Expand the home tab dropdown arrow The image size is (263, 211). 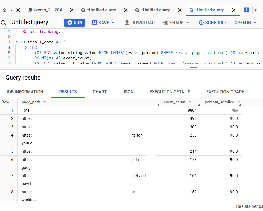coord(11,10)
